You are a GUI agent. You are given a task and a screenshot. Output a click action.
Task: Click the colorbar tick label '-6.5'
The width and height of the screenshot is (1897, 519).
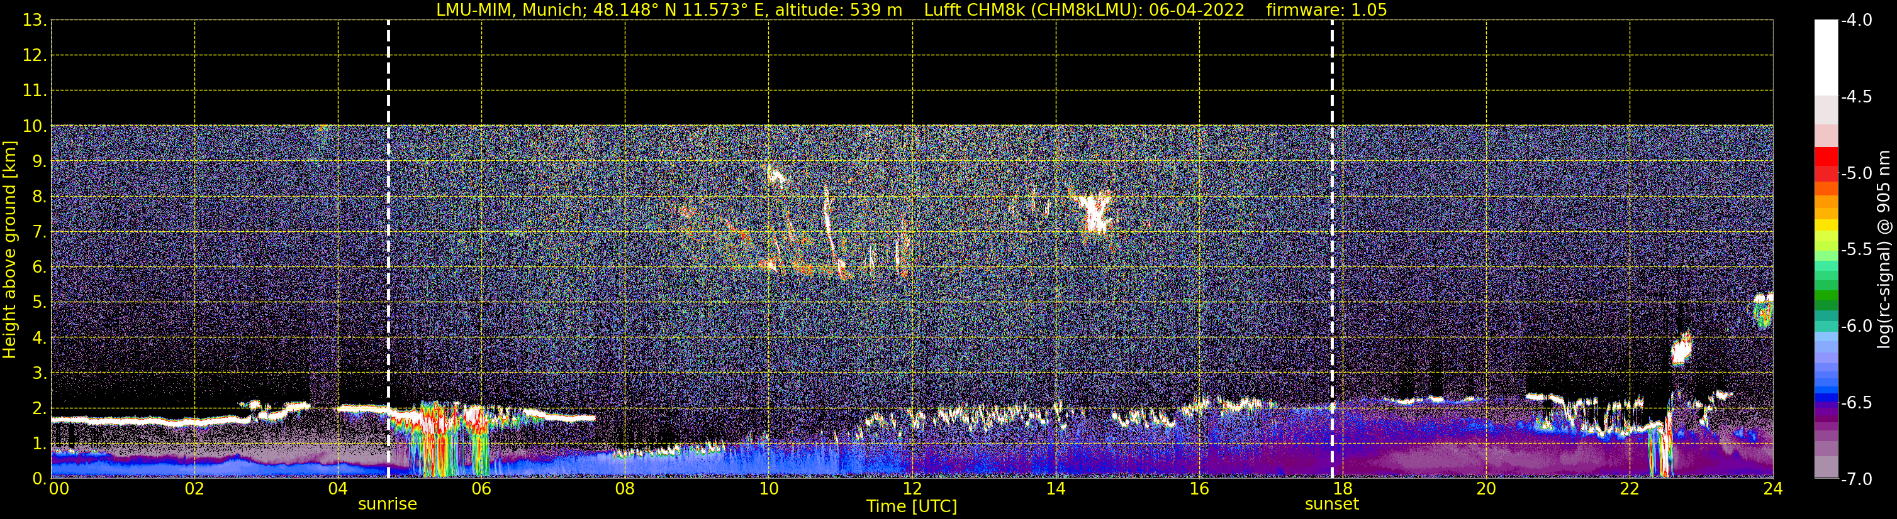[1855, 403]
